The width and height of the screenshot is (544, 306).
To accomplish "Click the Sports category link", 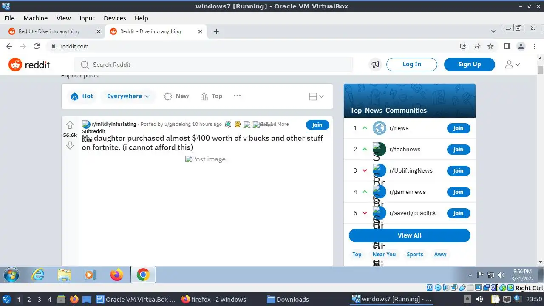I will (x=415, y=254).
